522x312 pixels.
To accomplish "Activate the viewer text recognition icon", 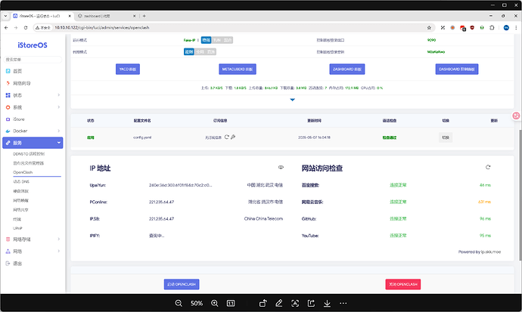I will (x=295, y=303).
